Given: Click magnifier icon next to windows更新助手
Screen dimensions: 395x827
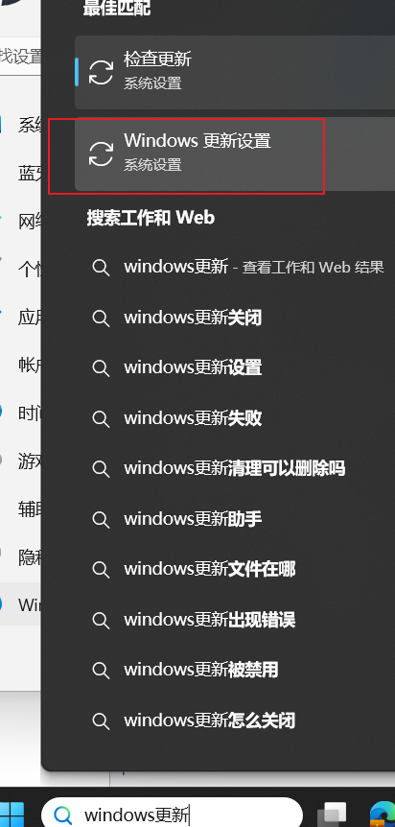Looking at the screenshot, I should pos(101,519).
